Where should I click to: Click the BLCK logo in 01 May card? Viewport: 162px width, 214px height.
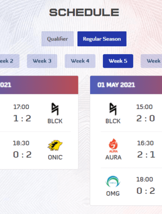coord(113,109)
